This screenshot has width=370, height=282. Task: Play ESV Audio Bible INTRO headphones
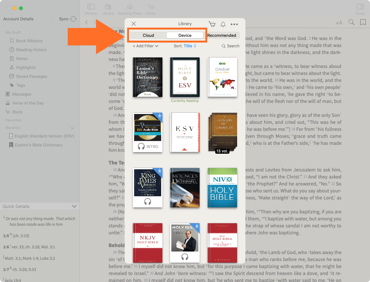point(141,146)
